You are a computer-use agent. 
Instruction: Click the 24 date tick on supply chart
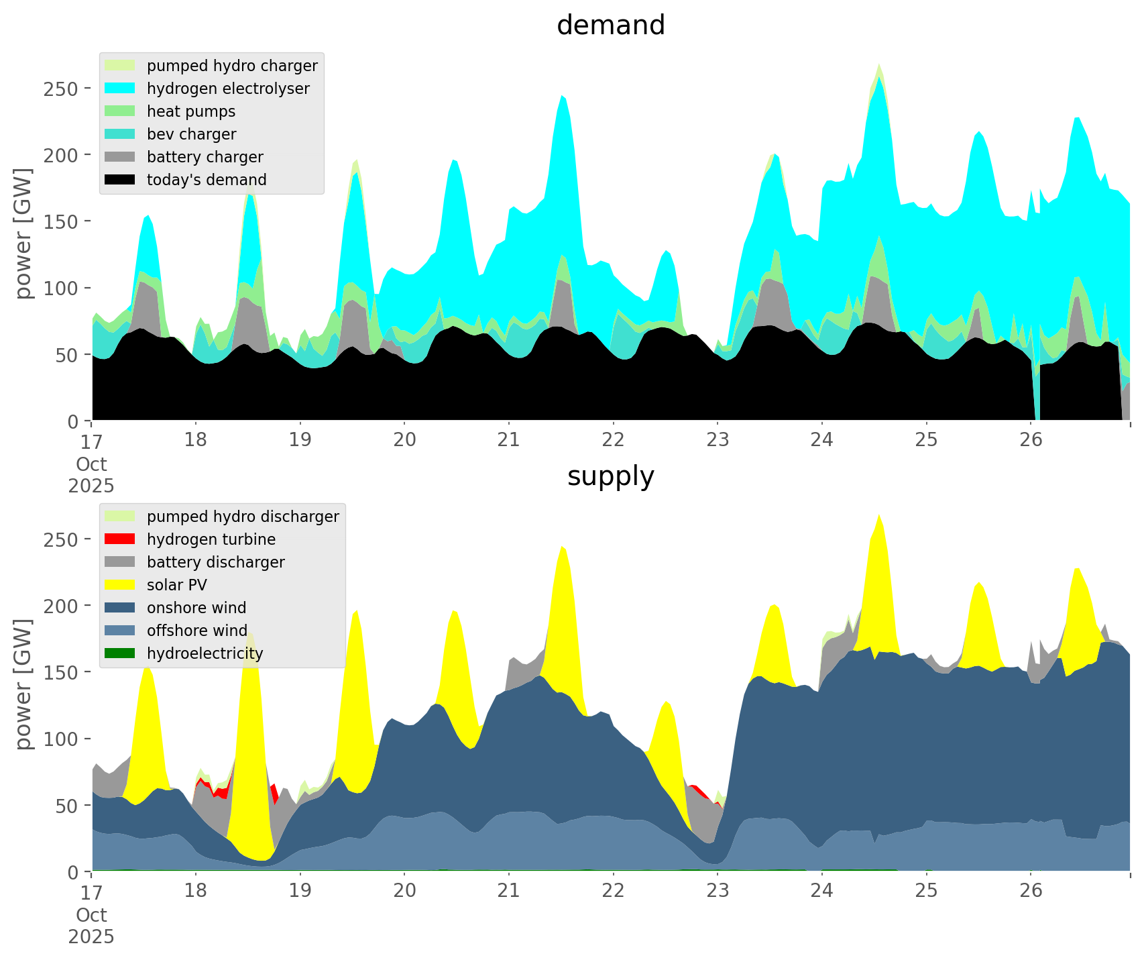click(x=822, y=891)
